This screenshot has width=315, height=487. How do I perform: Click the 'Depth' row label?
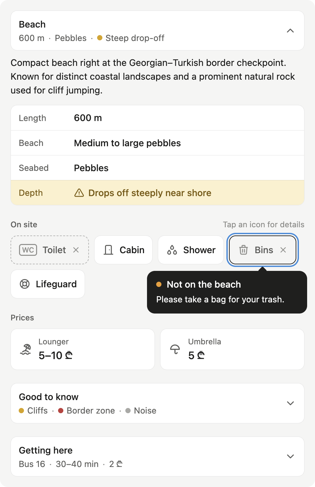[31, 193]
